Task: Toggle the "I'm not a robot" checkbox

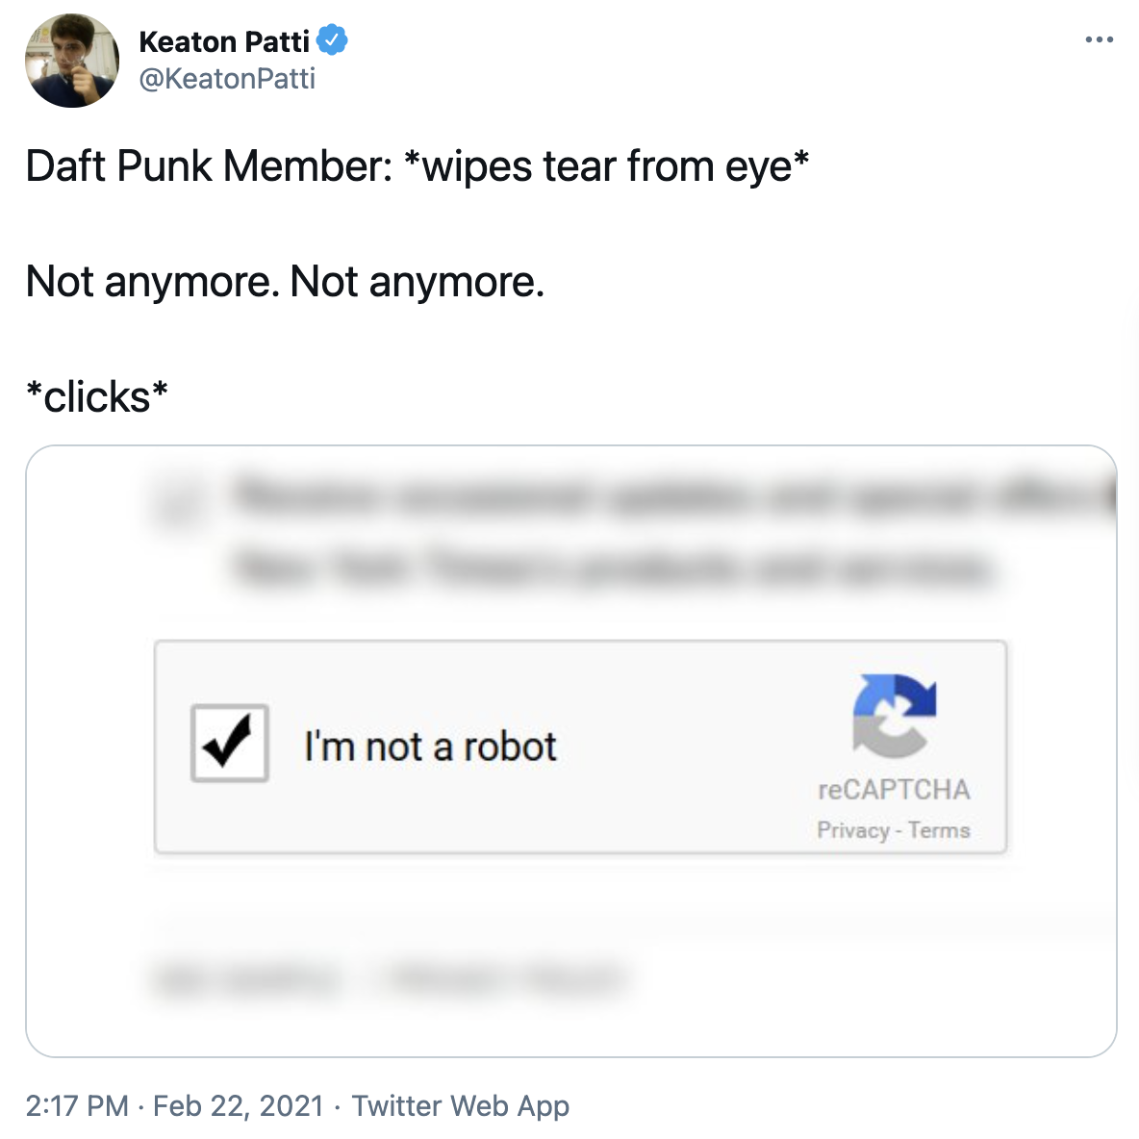Action: (x=230, y=744)
